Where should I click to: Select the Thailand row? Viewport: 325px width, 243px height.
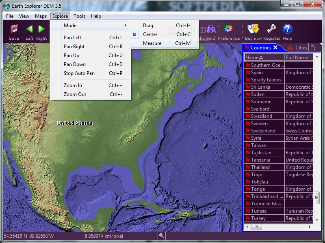[x=279, y=167]
